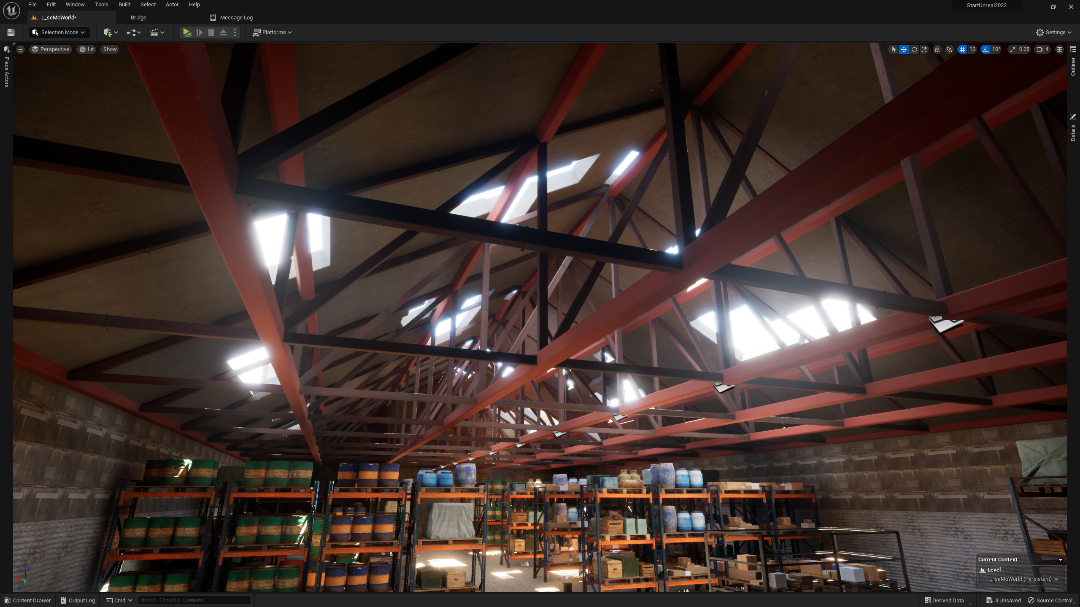Click the Output Log button
This screenshot has height=607, width=1080.
click(78, 600)
